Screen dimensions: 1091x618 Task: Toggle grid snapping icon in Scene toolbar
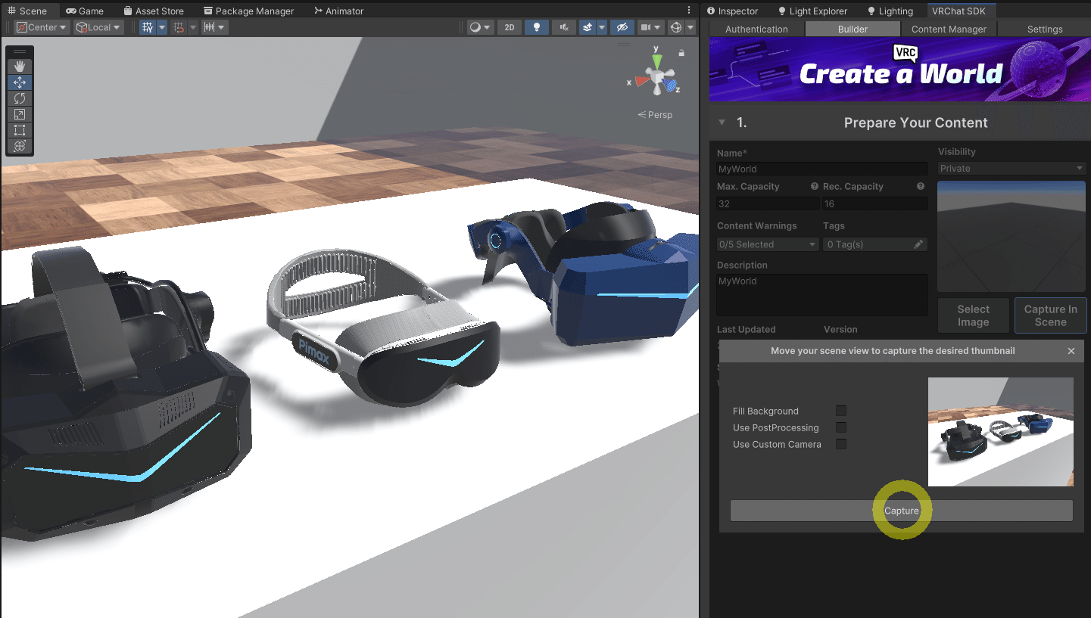click(179, 27)
